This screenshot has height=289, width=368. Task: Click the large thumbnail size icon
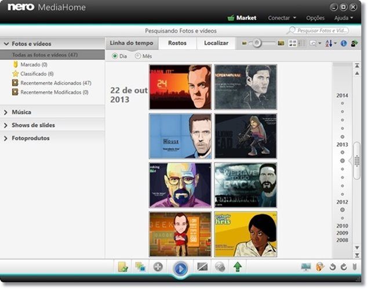[x=281, y=43]
